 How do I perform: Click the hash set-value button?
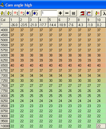(x=73, y=13)
